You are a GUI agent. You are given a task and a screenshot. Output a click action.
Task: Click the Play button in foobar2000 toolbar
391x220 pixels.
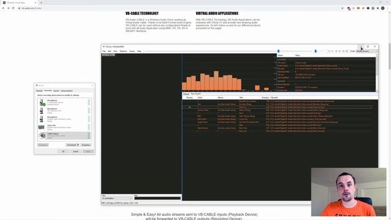[332, 51]
